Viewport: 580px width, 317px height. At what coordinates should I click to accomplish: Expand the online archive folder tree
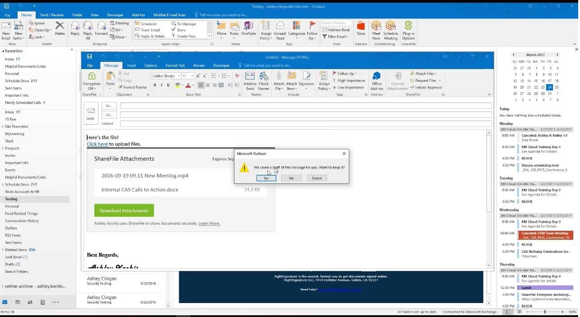3,286
